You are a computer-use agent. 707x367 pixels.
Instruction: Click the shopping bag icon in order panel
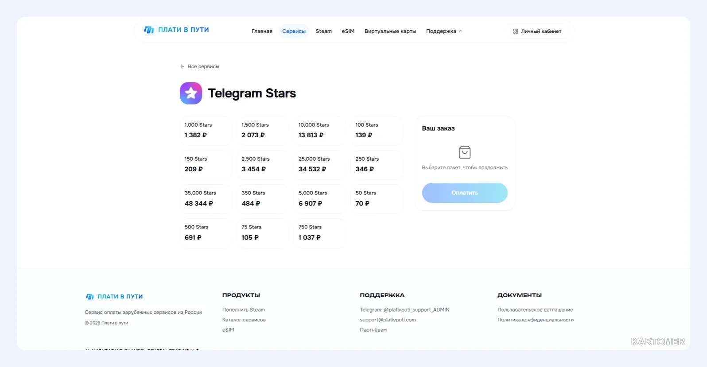pos(465,152)
